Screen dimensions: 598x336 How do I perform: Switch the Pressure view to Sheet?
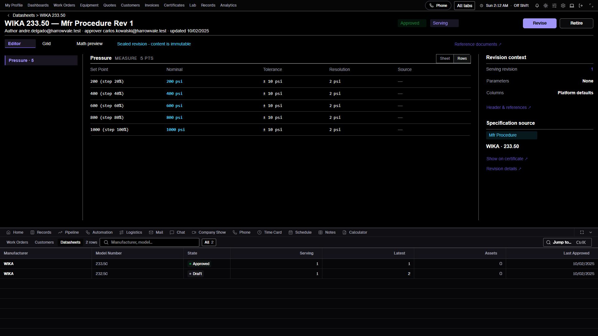point(445,58)
